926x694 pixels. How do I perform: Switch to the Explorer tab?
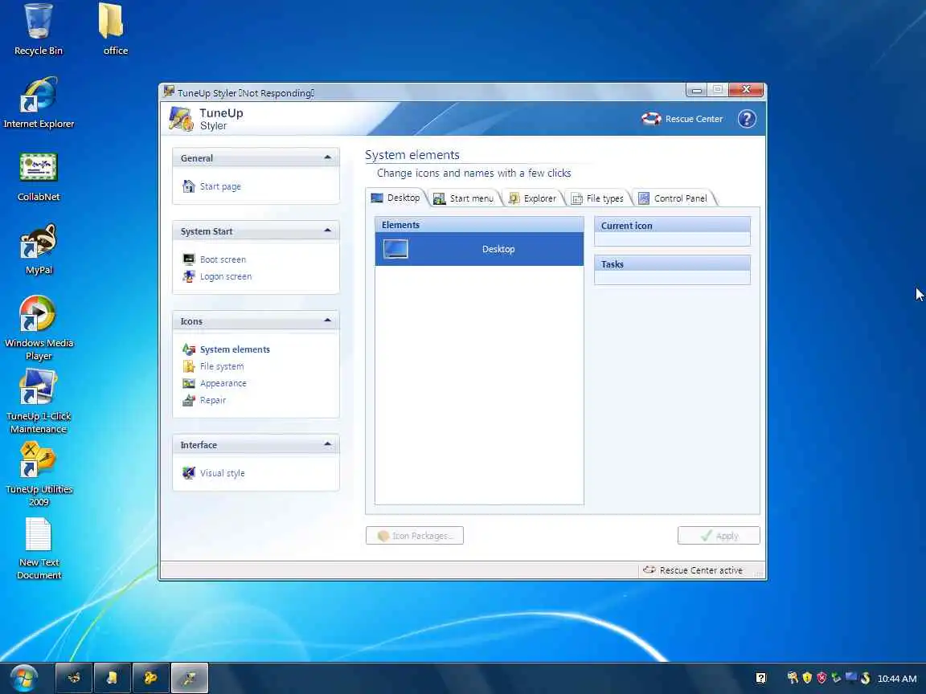click(x=533, y=198)
